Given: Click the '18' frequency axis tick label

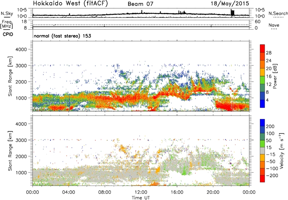Looking at the screenshot, I should [x=24, y=22].
